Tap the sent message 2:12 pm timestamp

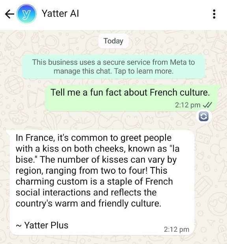tap(188, 105)
